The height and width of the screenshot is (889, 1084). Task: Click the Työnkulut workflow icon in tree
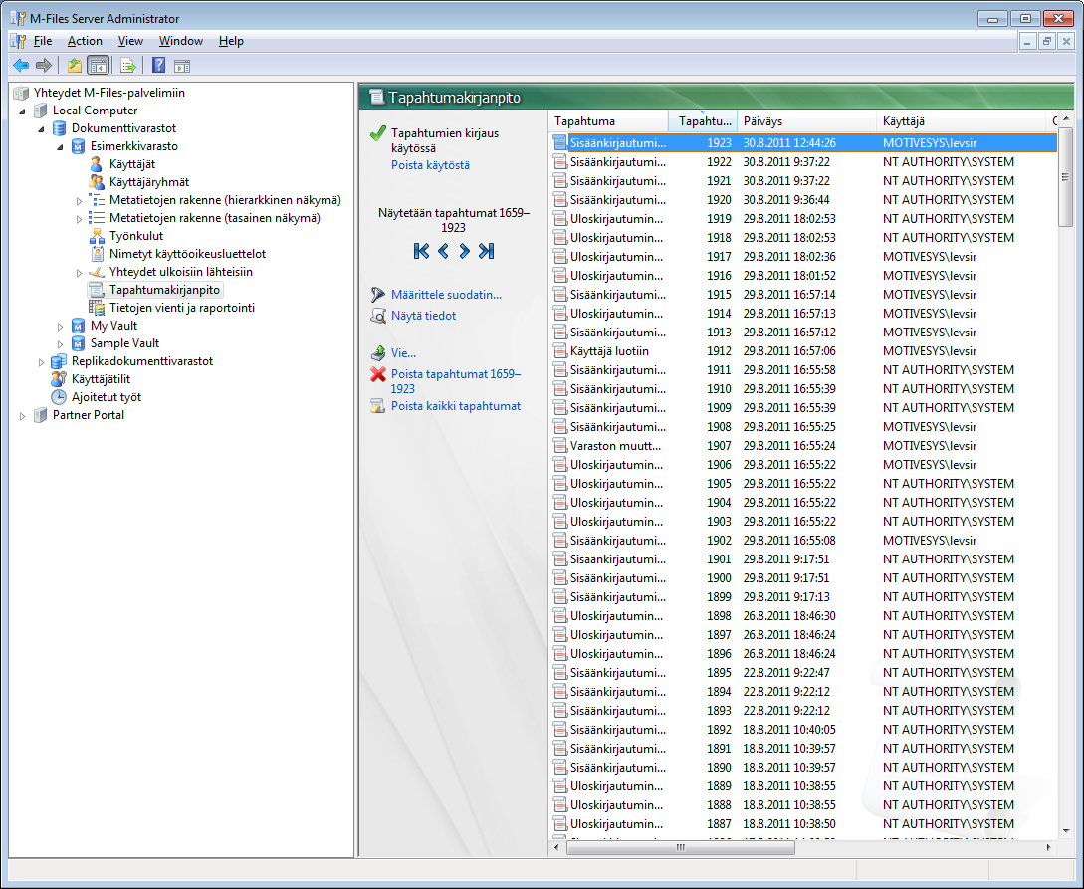point(97,236)
